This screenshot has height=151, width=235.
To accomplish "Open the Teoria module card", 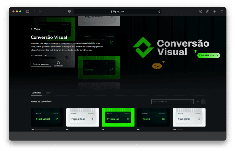I will click(x=153, y=117).
